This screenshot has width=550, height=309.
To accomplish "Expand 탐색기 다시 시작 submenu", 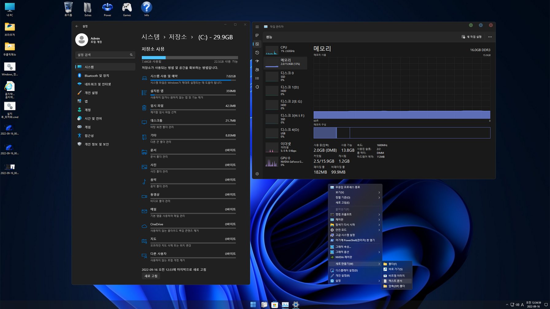I will [x=355, y=225].
